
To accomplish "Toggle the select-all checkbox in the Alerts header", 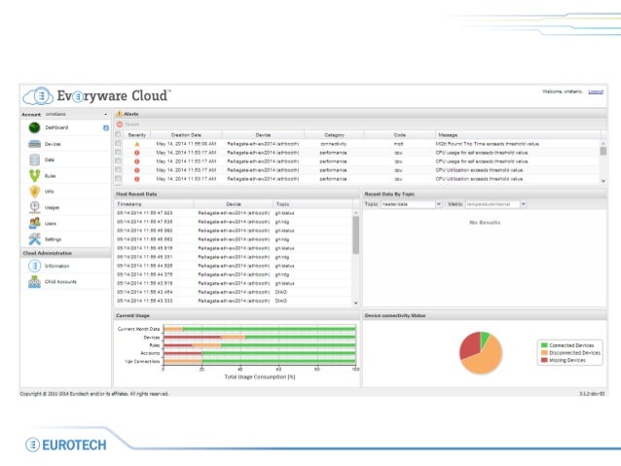I will [x=118, y=134].
